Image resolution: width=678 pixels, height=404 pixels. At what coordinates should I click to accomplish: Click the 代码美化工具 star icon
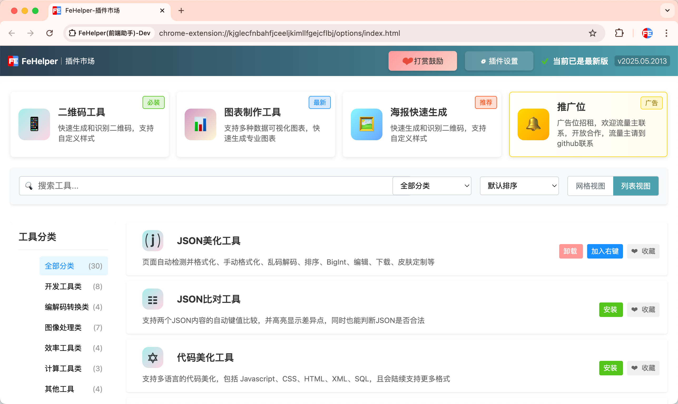153,357
